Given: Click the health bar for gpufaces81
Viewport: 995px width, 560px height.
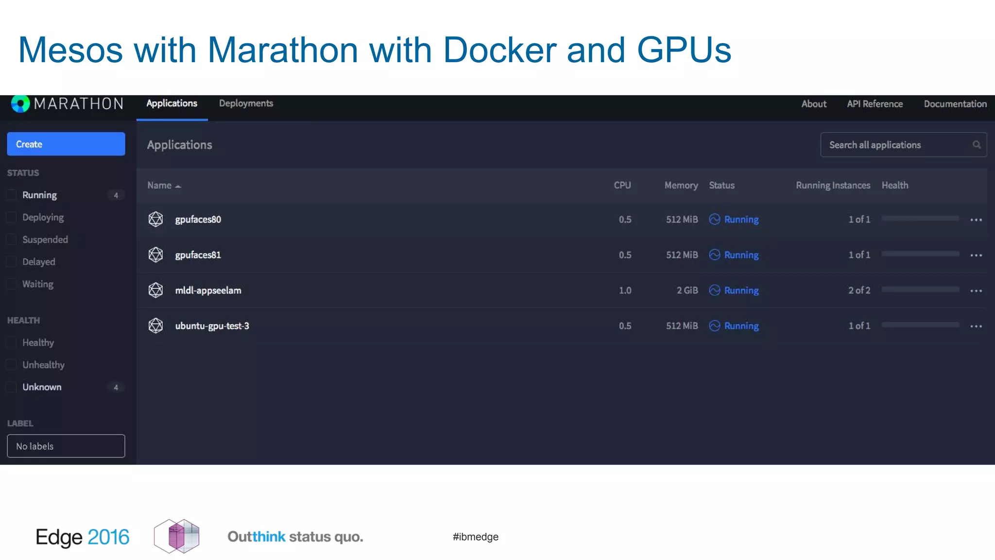Looking at the screenshot, I should tap(920, 254).
